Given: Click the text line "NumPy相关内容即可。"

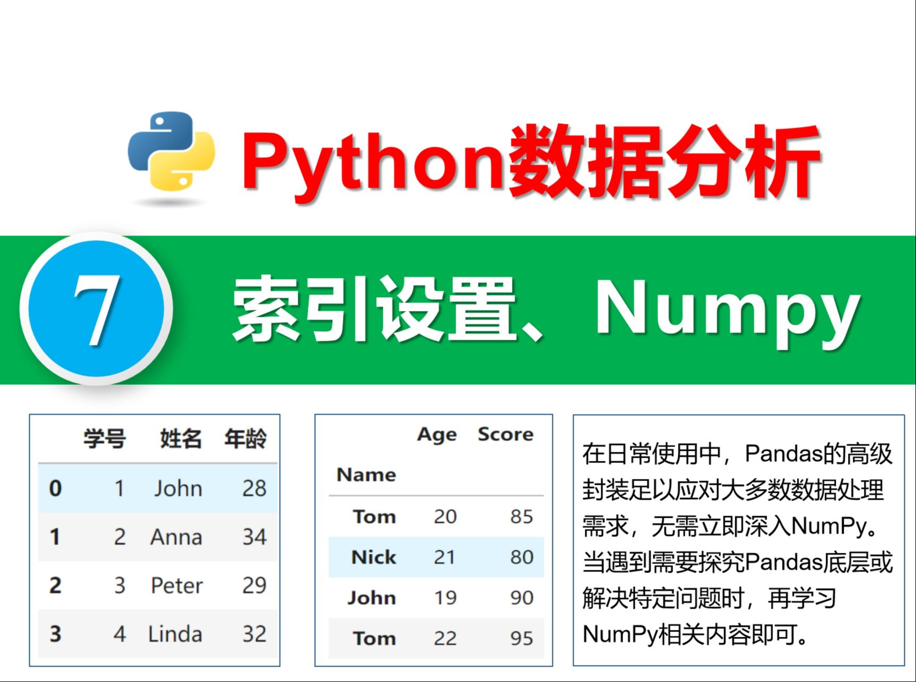Looking at the screenshot, I should pyautogui.click(x=696, y=634).
